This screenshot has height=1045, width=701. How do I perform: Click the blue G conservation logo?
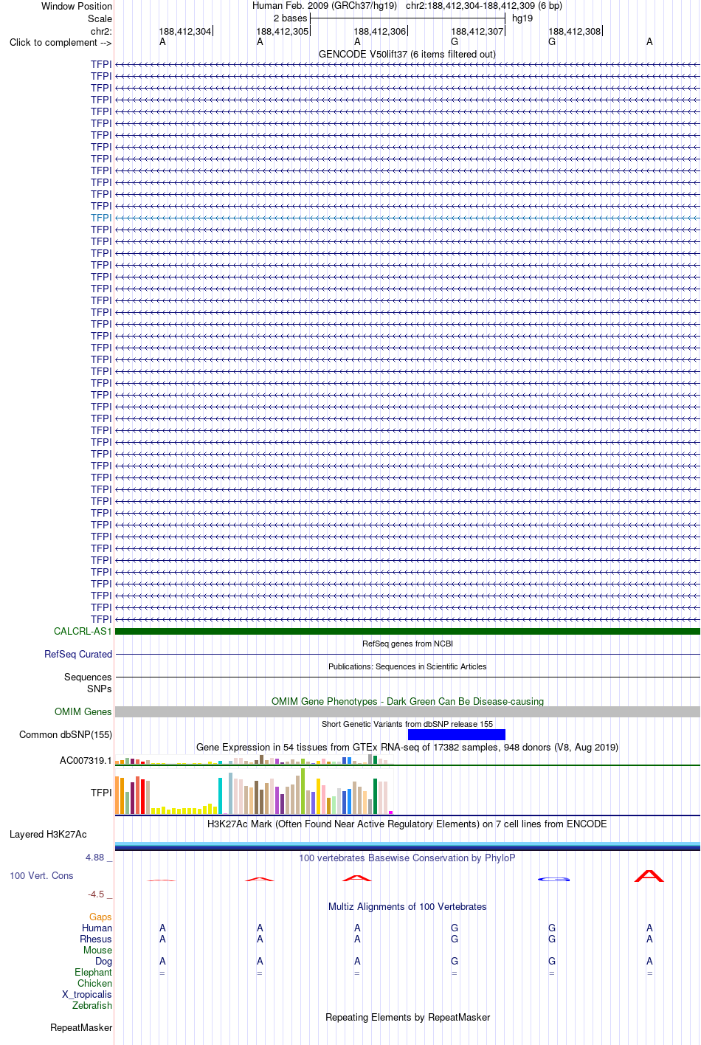(553, 879)
